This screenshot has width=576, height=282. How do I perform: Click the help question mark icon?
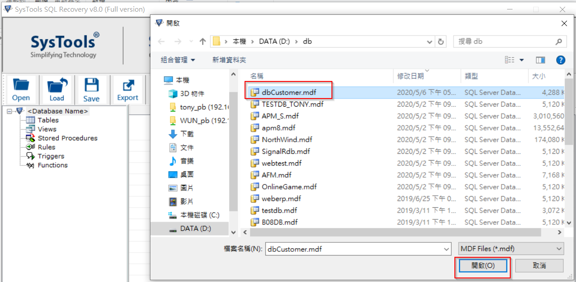click(561, 60)
